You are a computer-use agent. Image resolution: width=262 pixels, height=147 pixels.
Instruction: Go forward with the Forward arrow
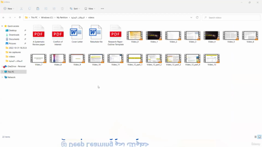point(10,18)
